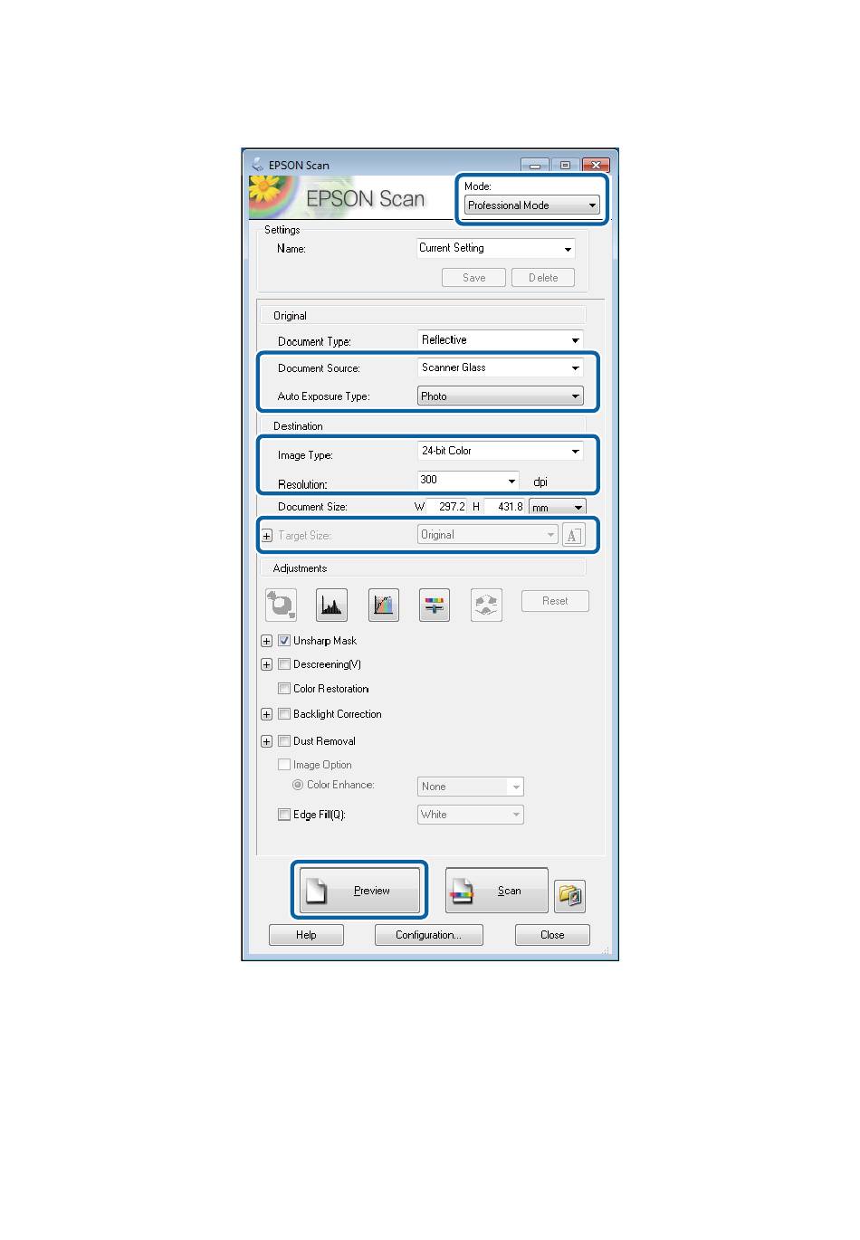Click the document height field
The height and width of the screenshot is (1240, 860).
pyautogui.click(x=505, y=507)
